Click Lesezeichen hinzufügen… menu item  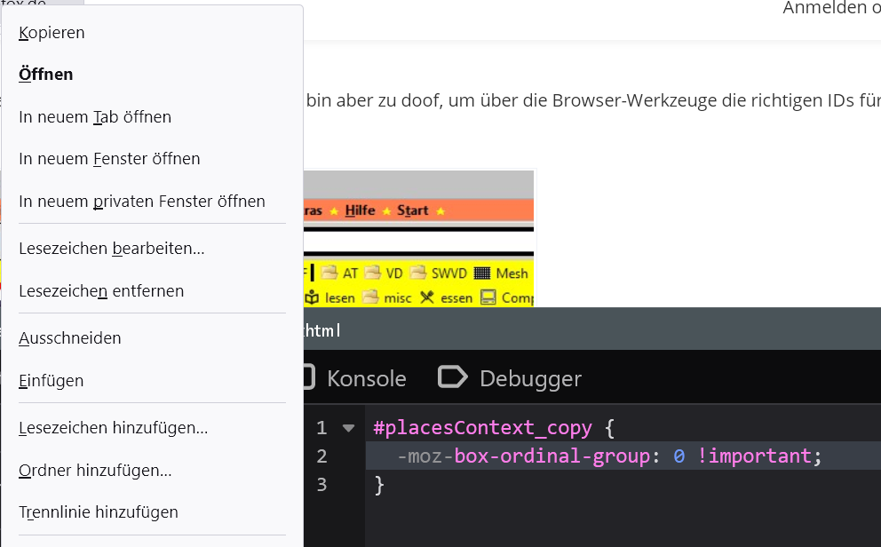pos(114,428)
